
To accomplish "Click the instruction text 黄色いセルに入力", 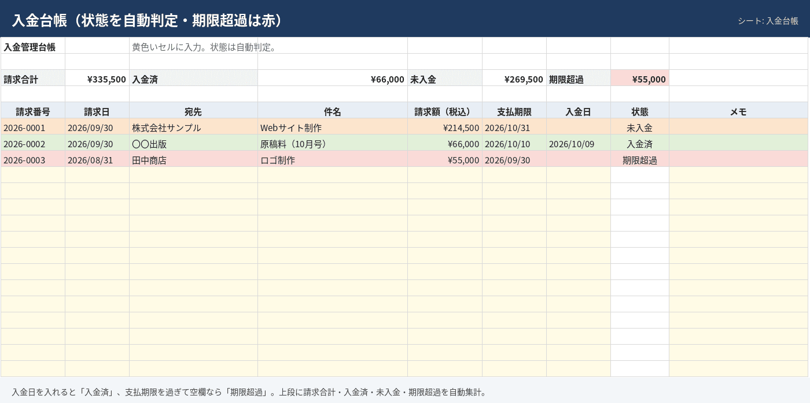I will 167,47.
